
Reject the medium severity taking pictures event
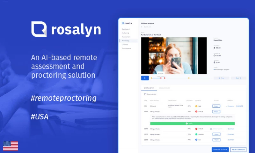click(216, 134)
